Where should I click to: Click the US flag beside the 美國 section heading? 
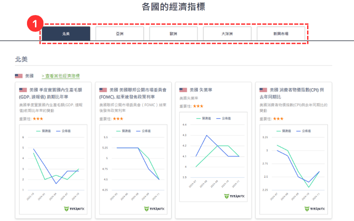tap(19, 76)
